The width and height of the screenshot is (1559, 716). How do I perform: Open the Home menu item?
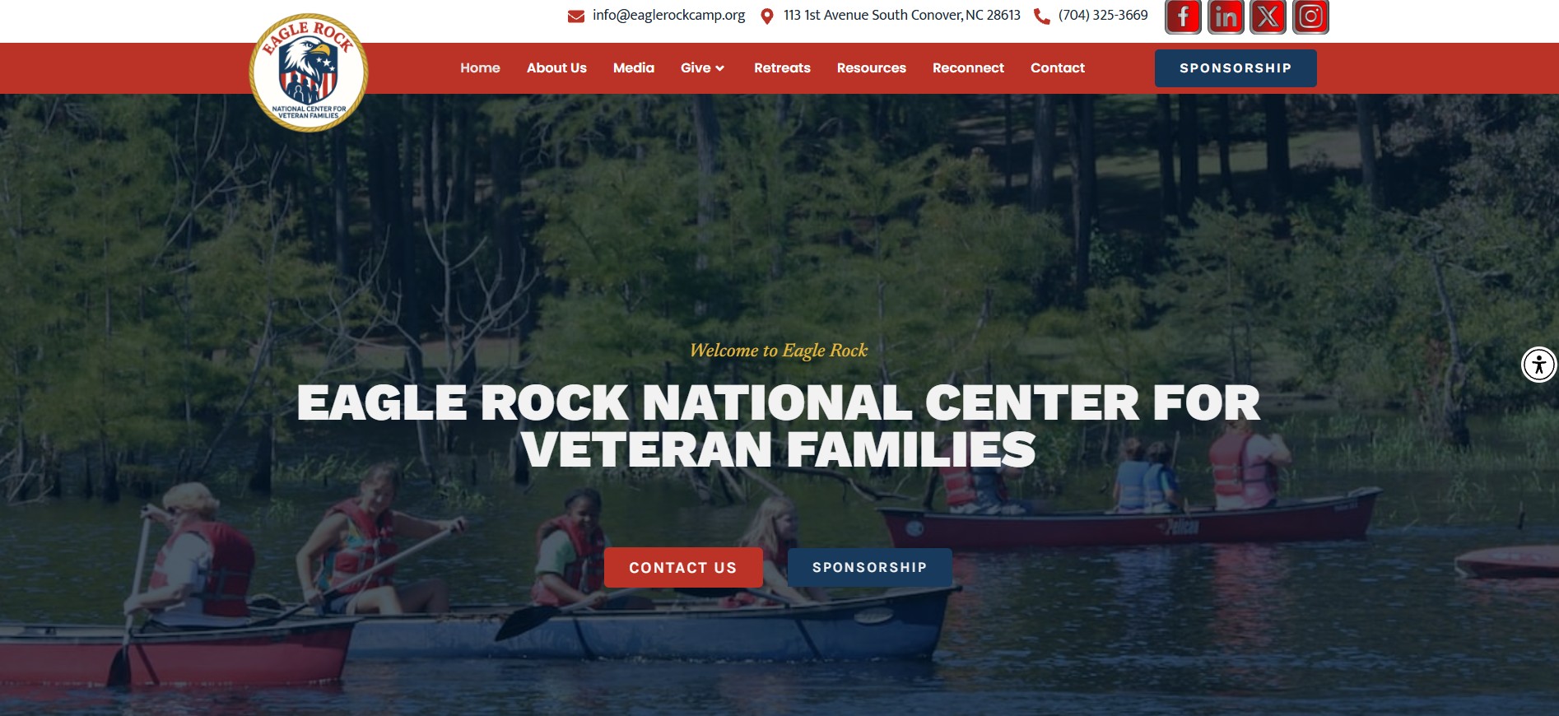[480, 68]
